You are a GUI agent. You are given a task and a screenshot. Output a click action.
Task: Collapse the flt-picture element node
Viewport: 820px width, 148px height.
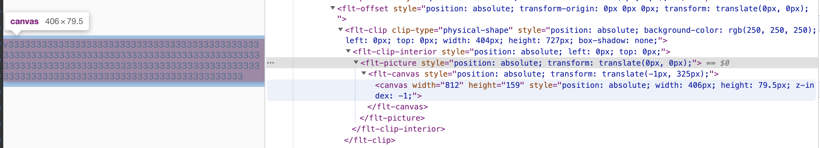pyautogui.click(x=356, y=62)
